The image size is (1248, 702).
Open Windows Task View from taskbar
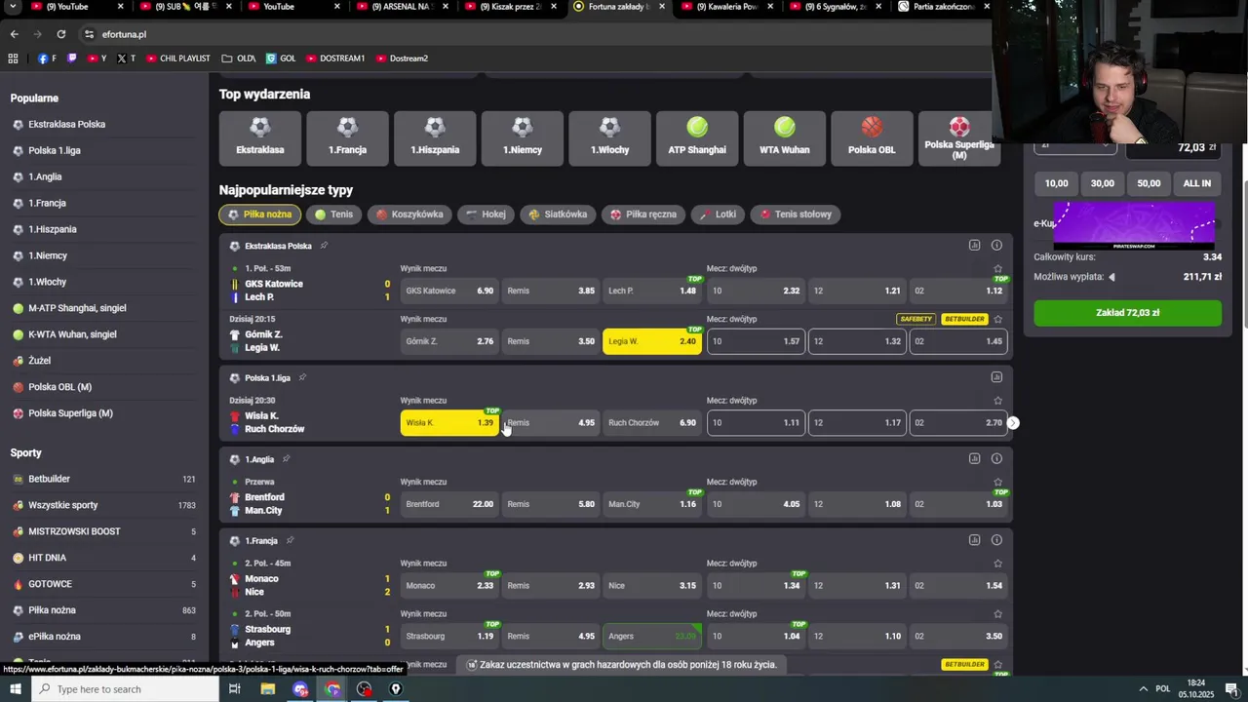point(234,689)
